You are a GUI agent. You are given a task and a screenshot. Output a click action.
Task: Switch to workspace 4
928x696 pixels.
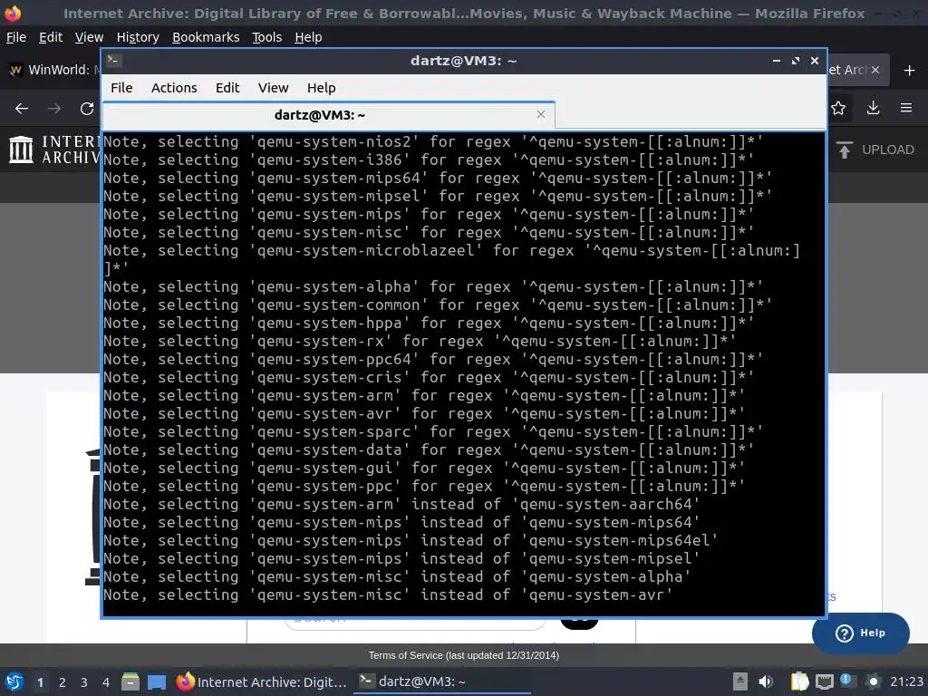[x=106, y=682]
